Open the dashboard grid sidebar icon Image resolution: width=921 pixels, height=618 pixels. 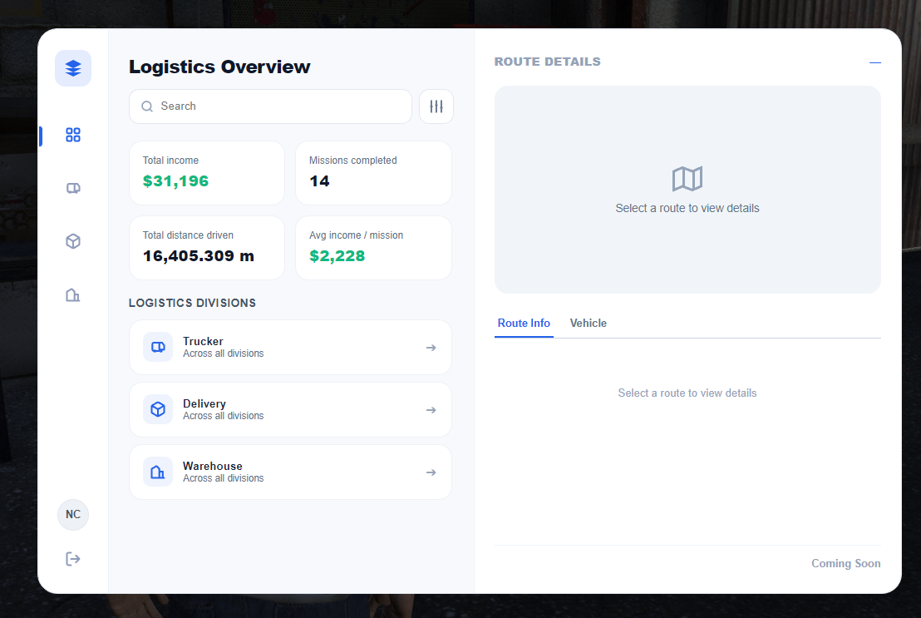tap(73, 136)
